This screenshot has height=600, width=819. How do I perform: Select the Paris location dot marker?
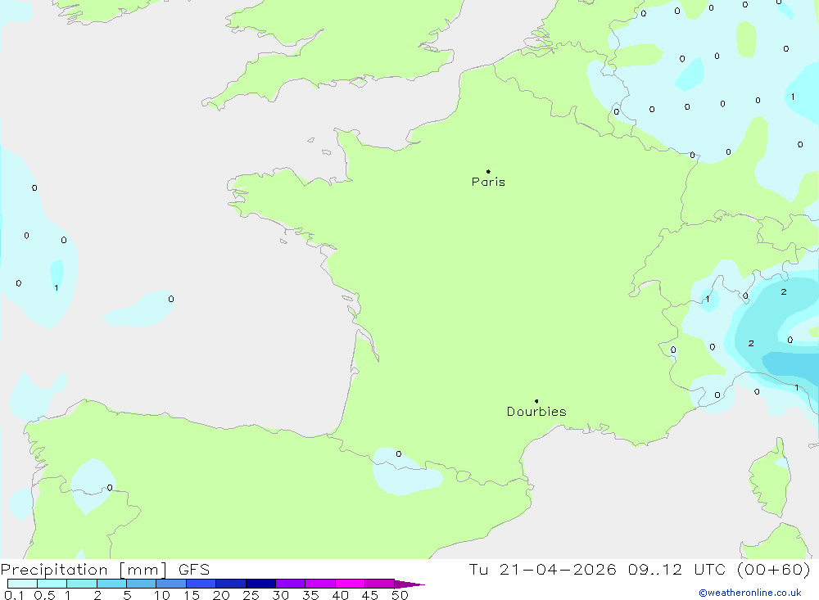pos(488,171)
